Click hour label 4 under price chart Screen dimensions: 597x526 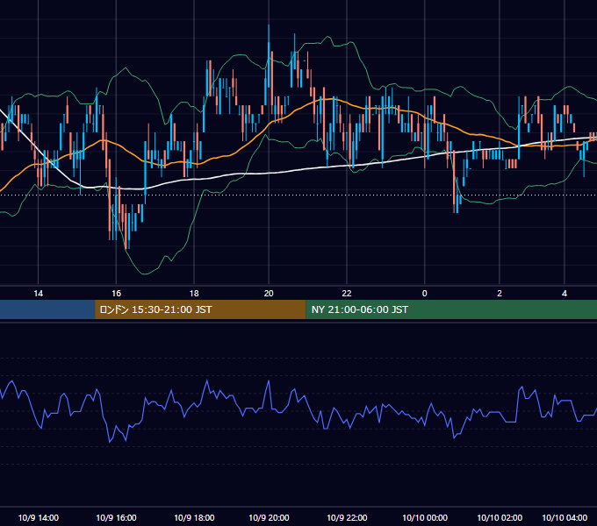tap(565, 294)
